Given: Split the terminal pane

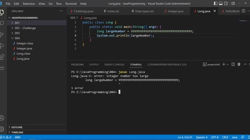Looking at the screenshot, I should pyautogui.click(x=233, y=64).
